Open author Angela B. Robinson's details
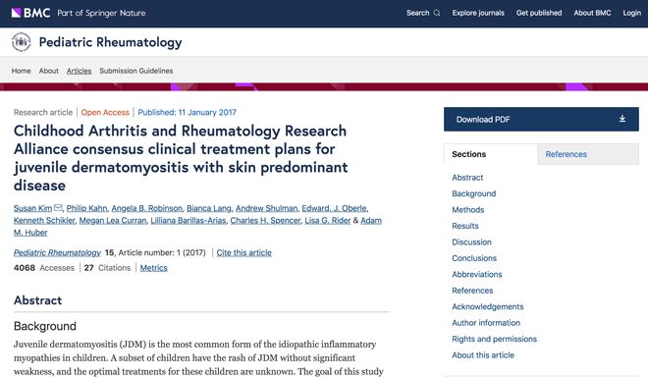The image size is (648, 377). click(146, 208)
